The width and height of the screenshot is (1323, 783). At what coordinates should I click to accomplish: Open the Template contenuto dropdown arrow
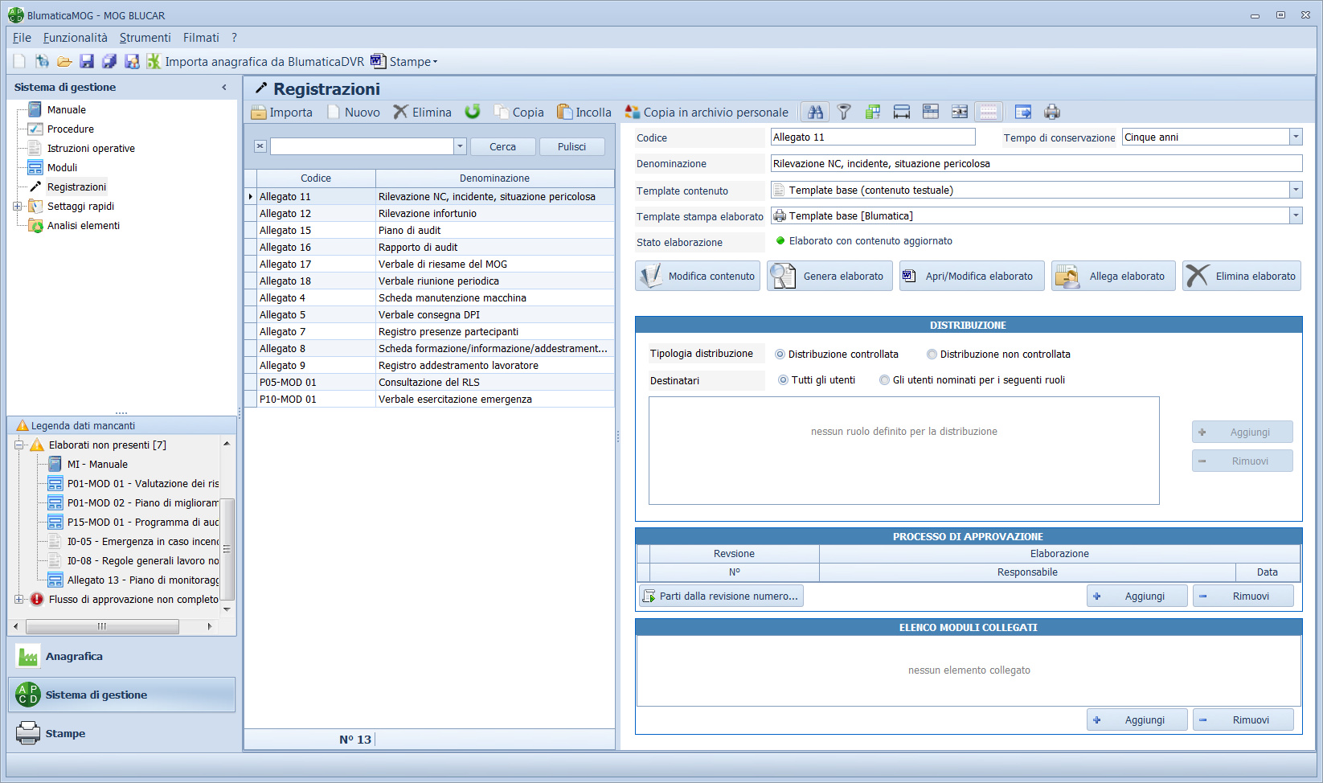tap(1296, 191)
